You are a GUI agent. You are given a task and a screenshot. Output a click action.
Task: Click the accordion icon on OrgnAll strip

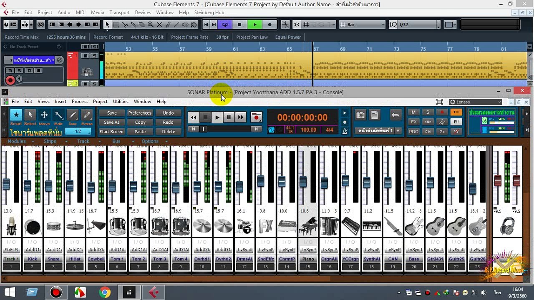click(x=330, y=227)
